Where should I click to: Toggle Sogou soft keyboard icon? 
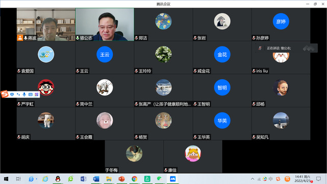pyautogui.click(x=31, y=95)
